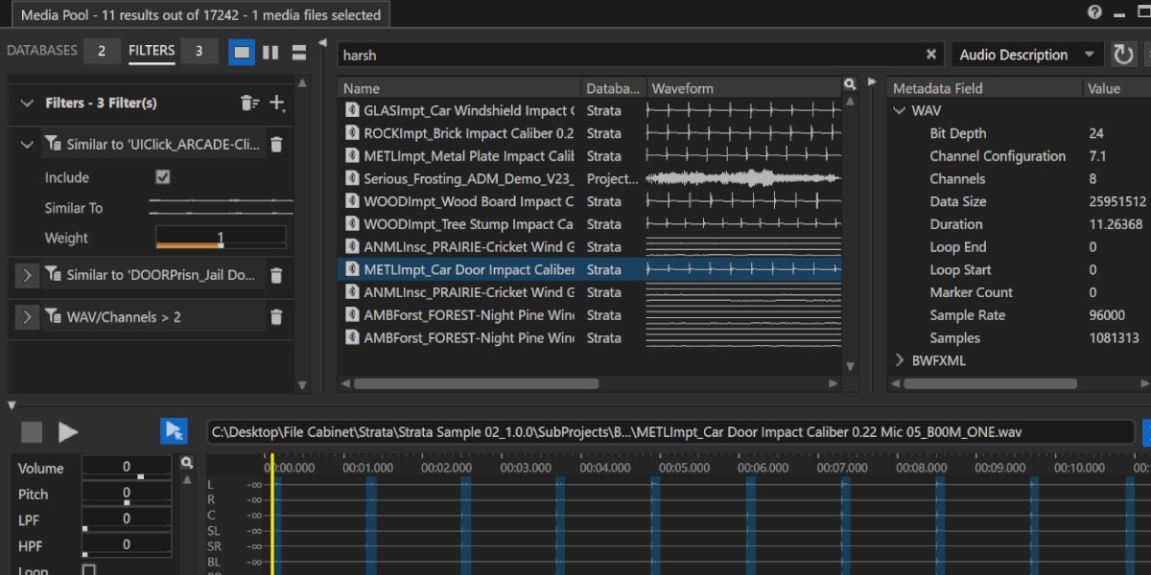Delete the 'Similar to UIClick_ARCADE' filter
1151x575 pixels.
pos(276,145)
